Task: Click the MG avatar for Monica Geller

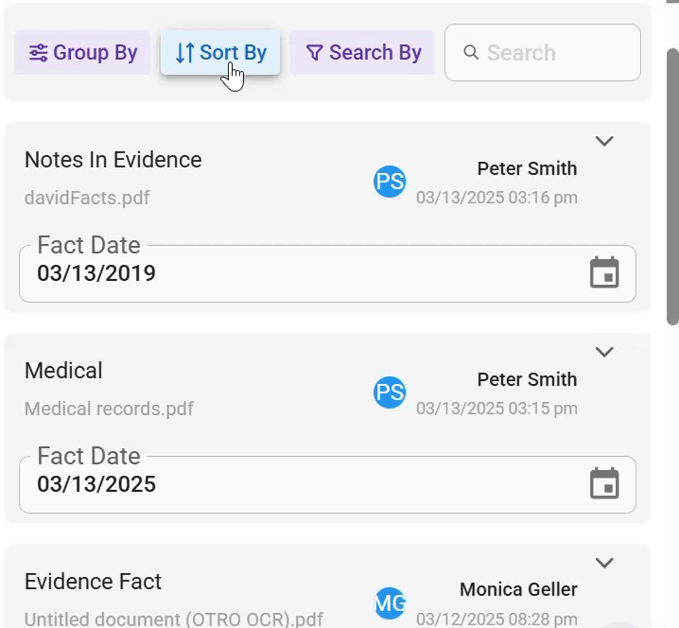Action: [390, 603]
